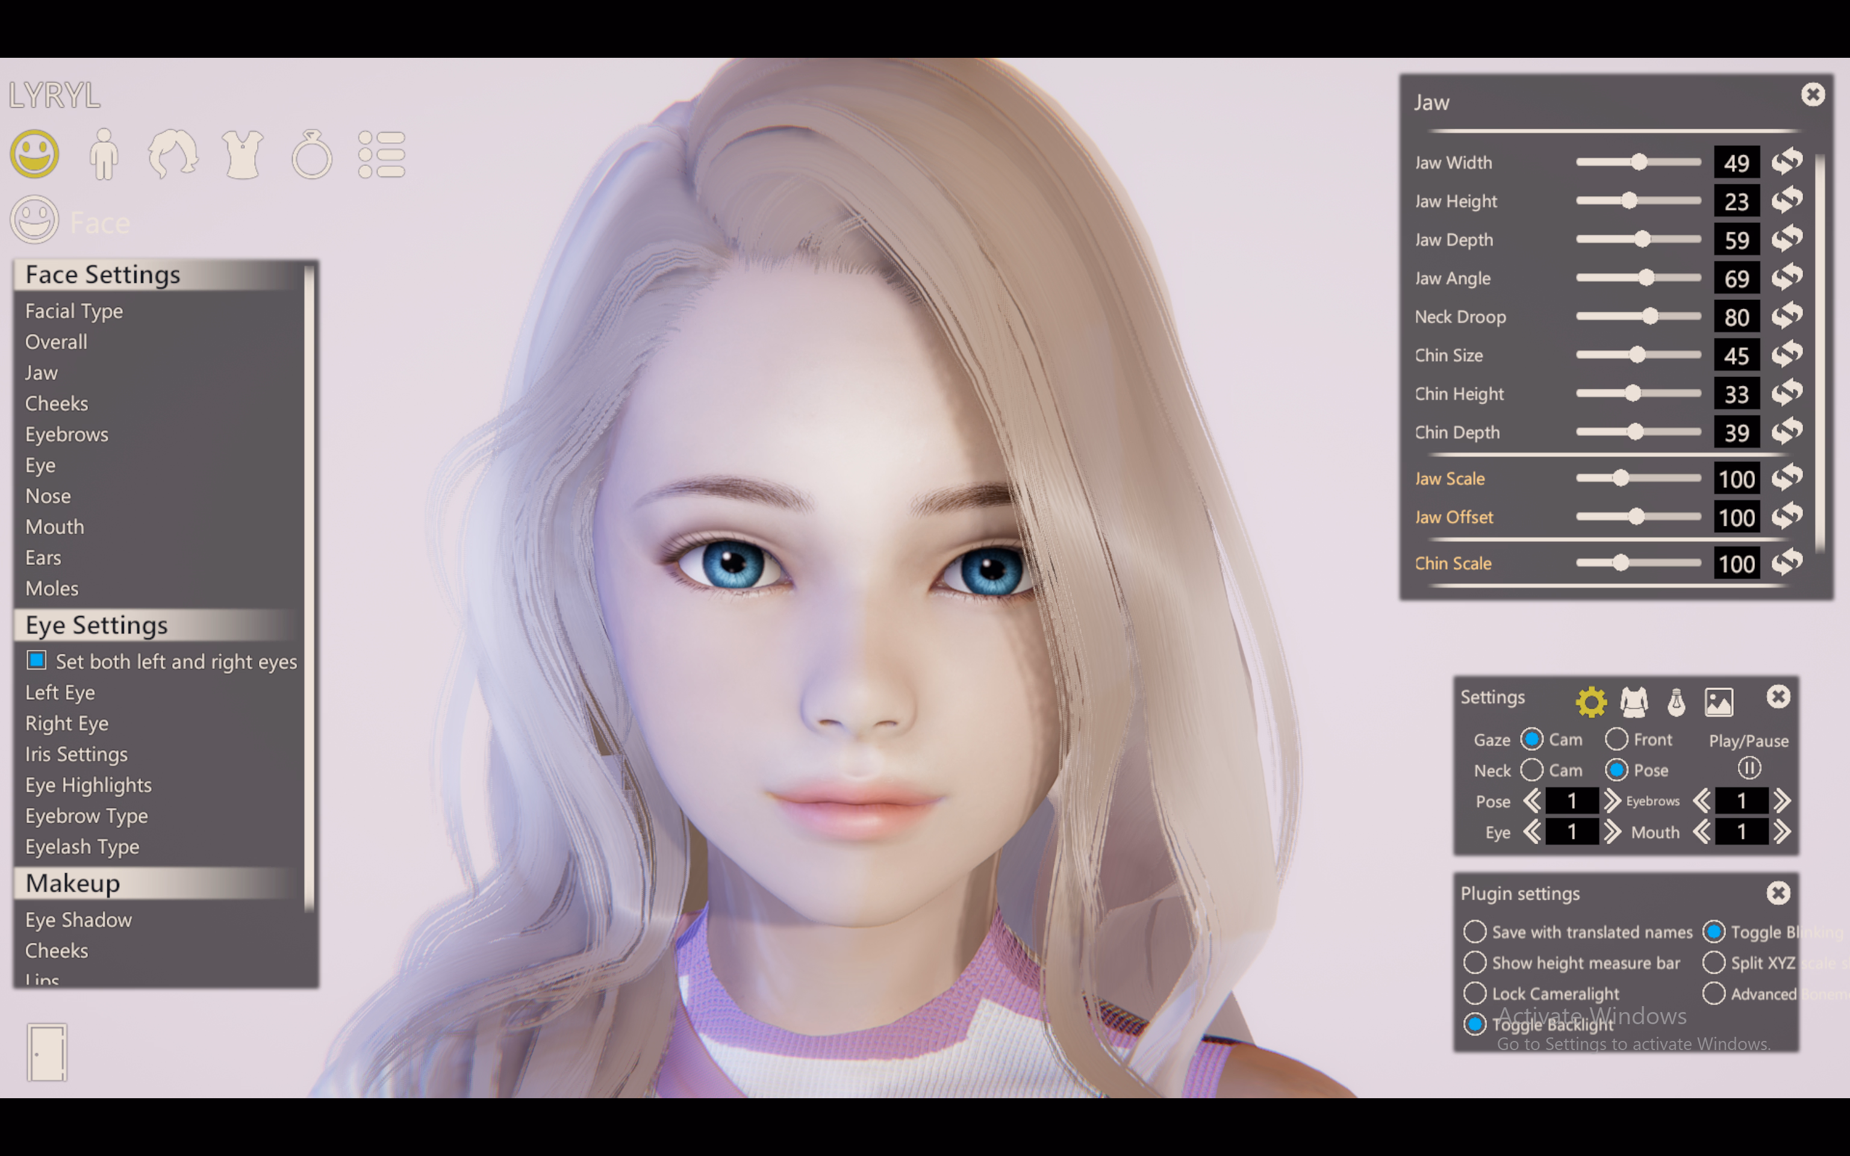Go to next Pose number
This screenshot has width=1850, height=1156.
pyautogui.click(x=1612, y=801)
